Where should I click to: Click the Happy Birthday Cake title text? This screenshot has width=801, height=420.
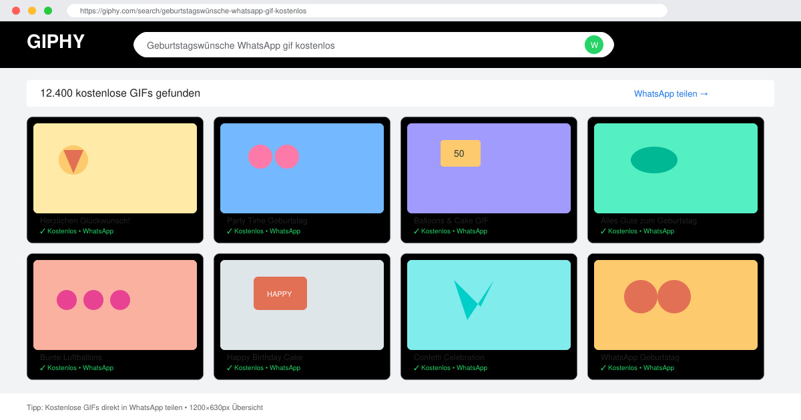click(x=264, y=357)
